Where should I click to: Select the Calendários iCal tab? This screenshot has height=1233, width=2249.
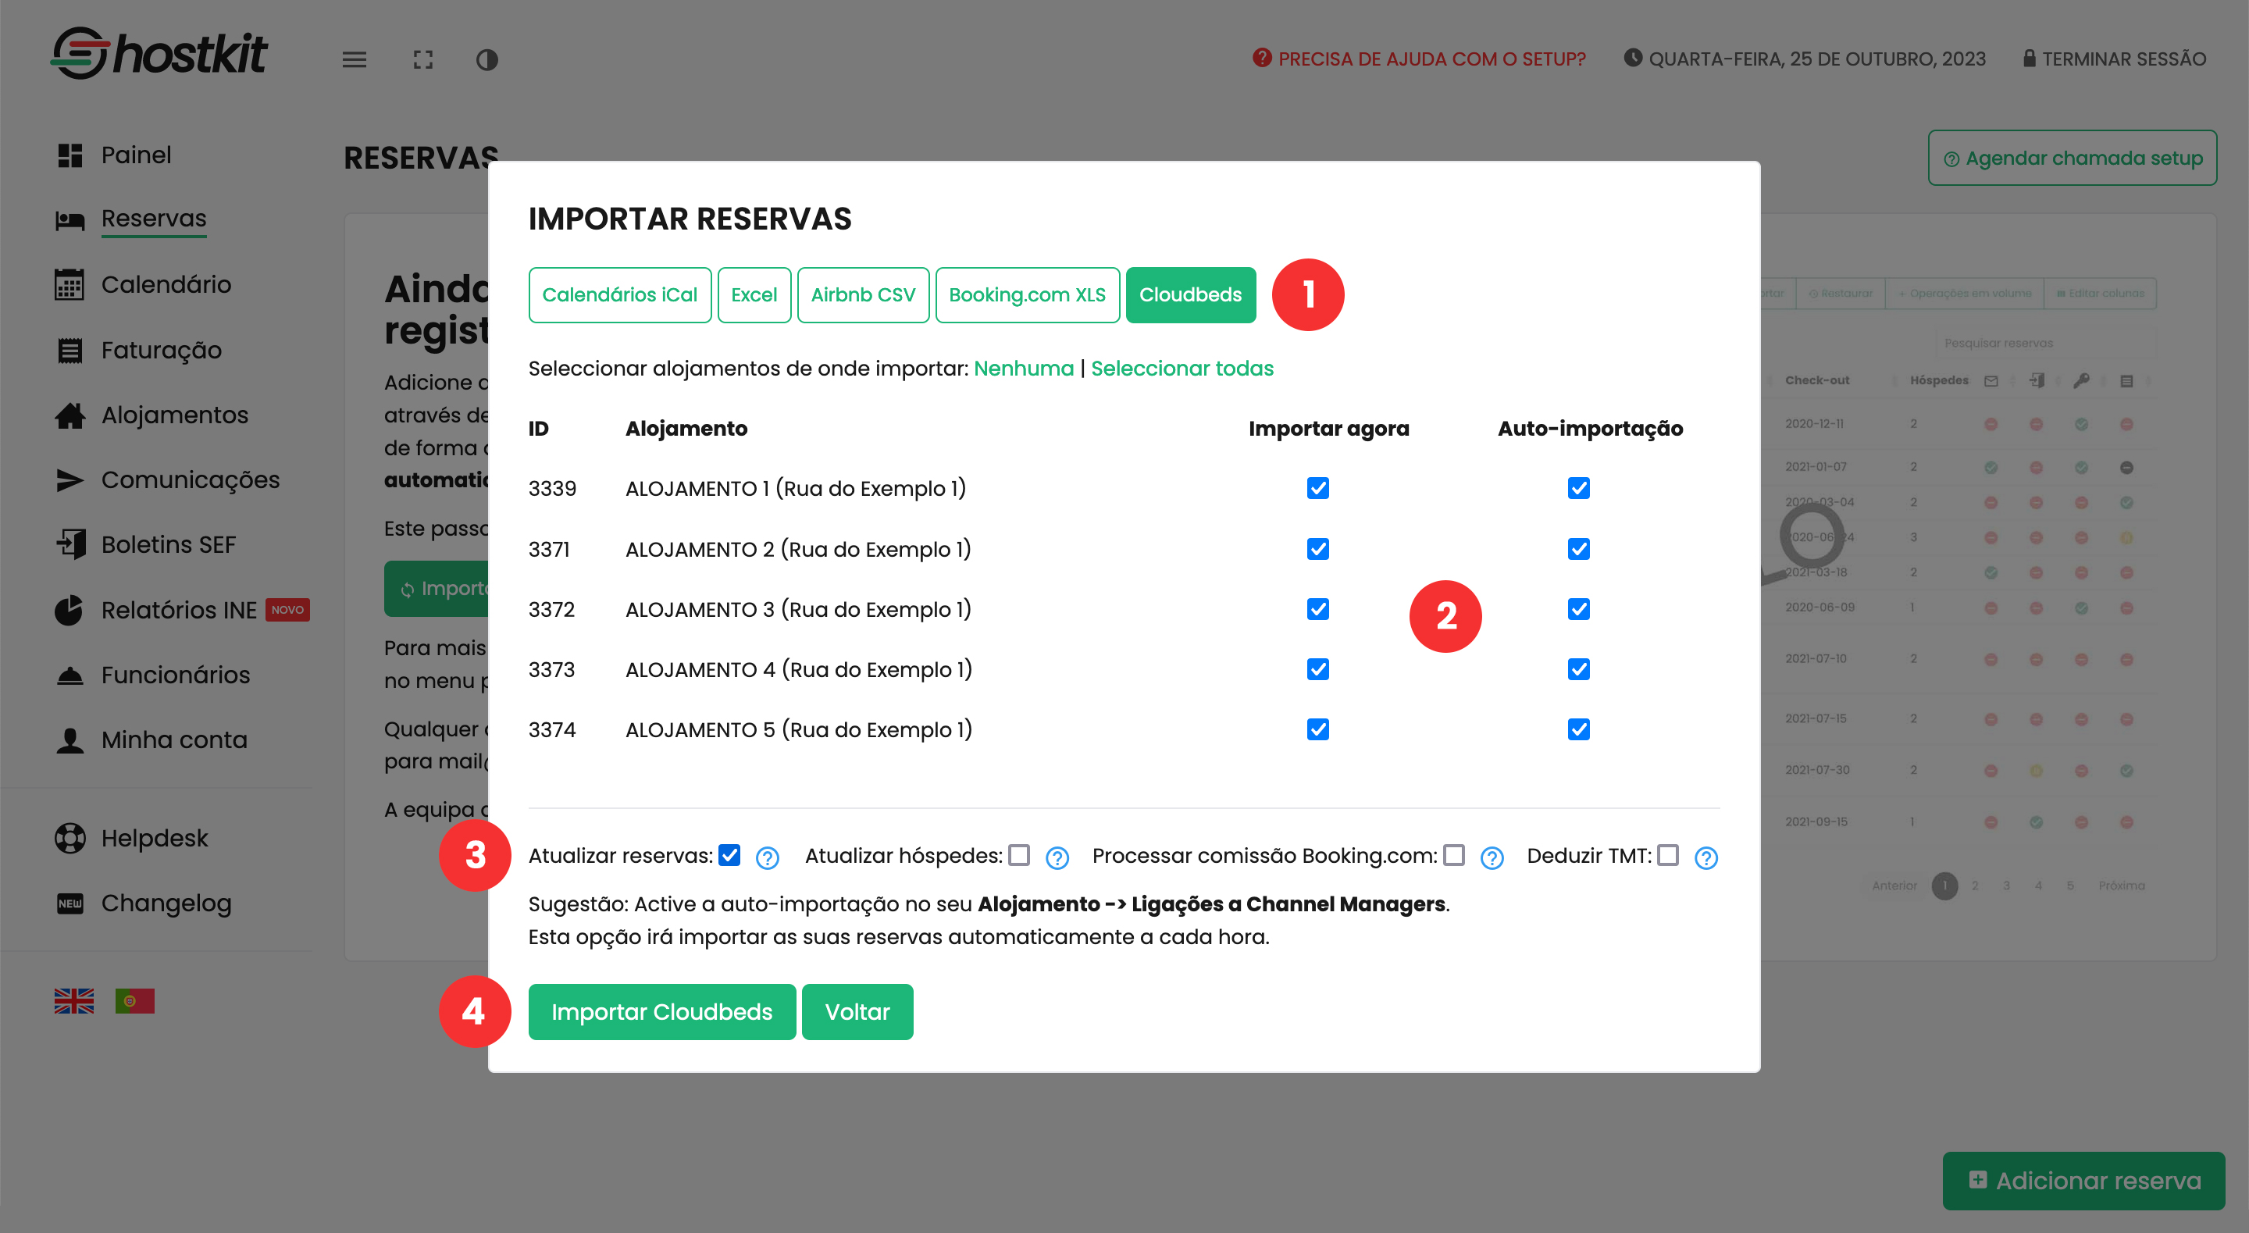(x=620, y=295)
